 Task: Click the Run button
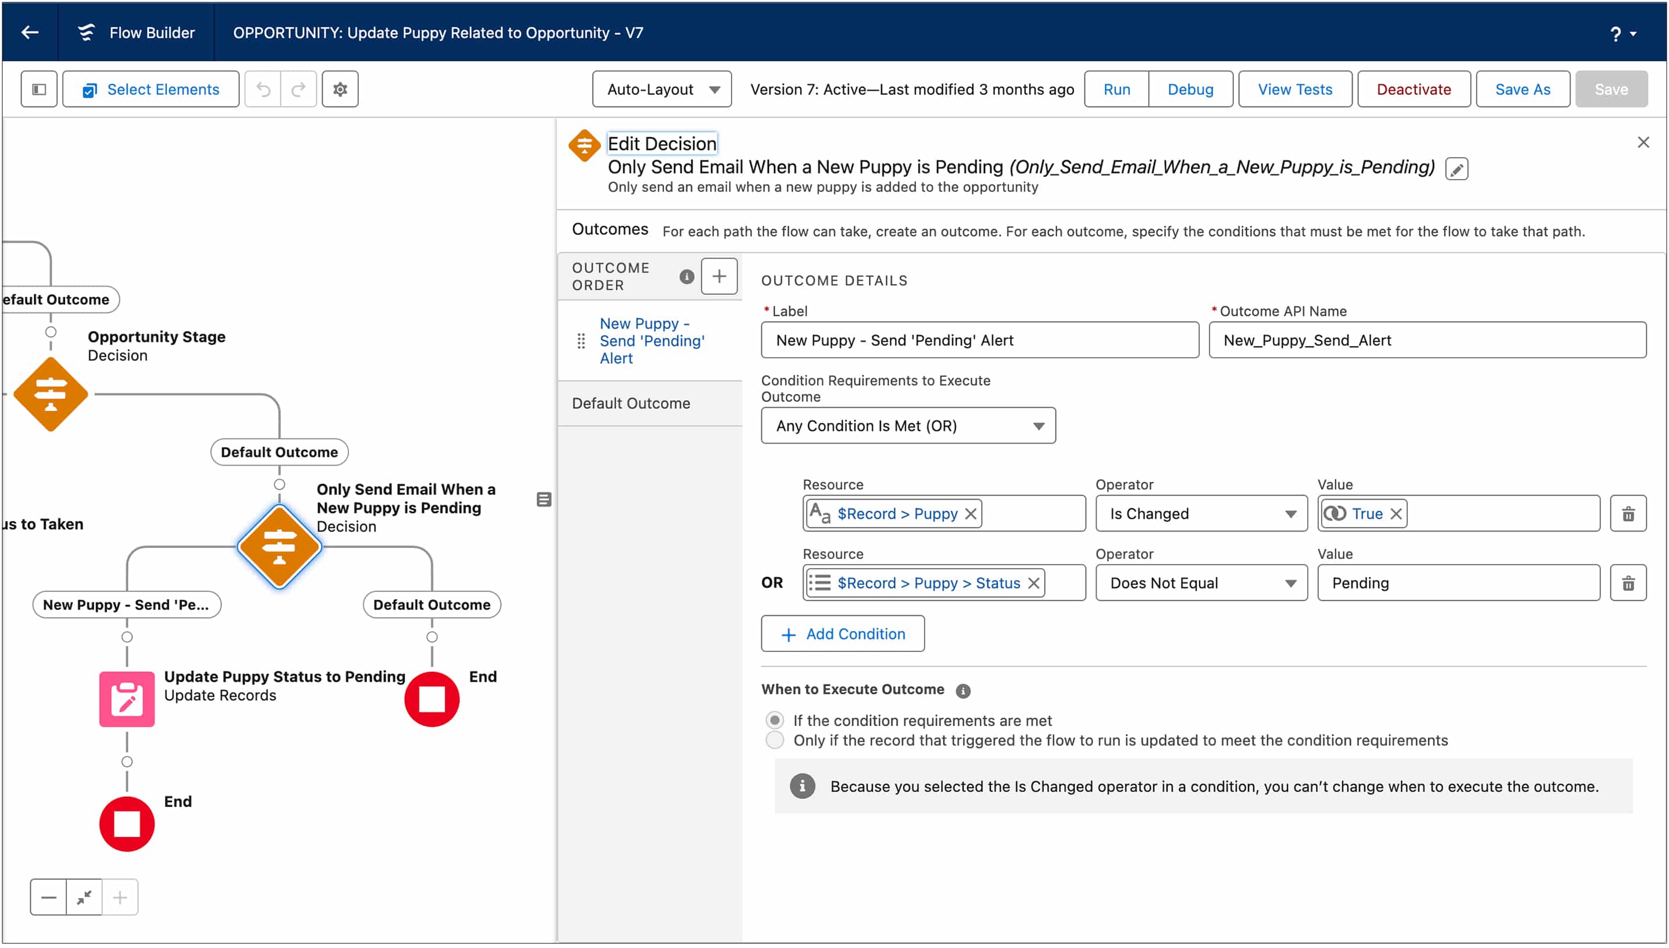pyautogui.click(x=1117, y=89)
